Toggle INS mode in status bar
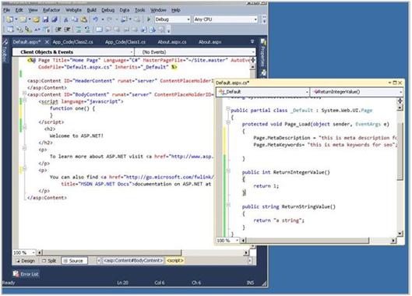Screen dimensions: 412x296 251,283
